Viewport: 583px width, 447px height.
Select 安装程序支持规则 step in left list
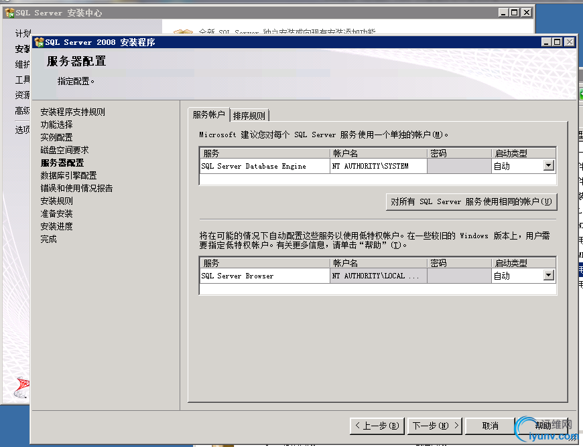[x=73, y=112]
